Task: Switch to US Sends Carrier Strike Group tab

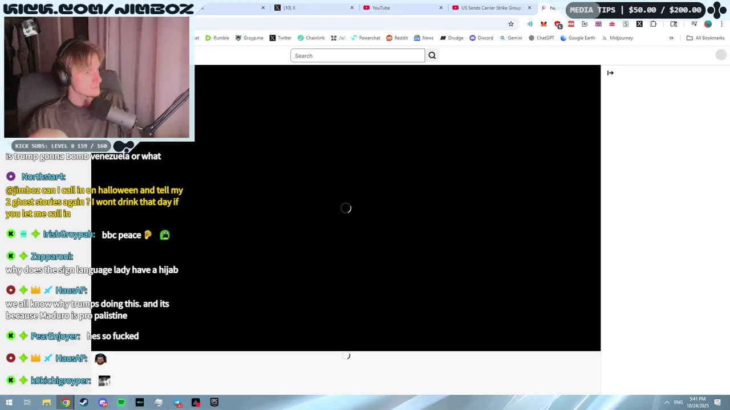Action: coord(492,8)
